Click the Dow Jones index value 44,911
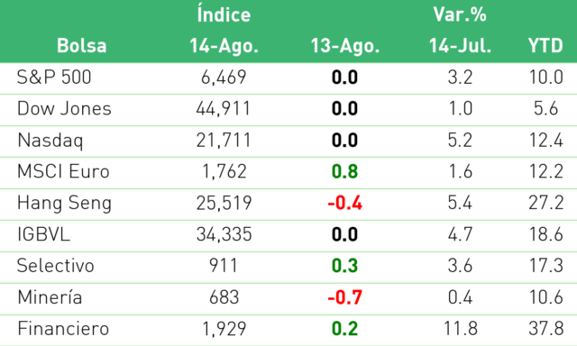Viewport: 577px width, 346px height. coord(223,109)
